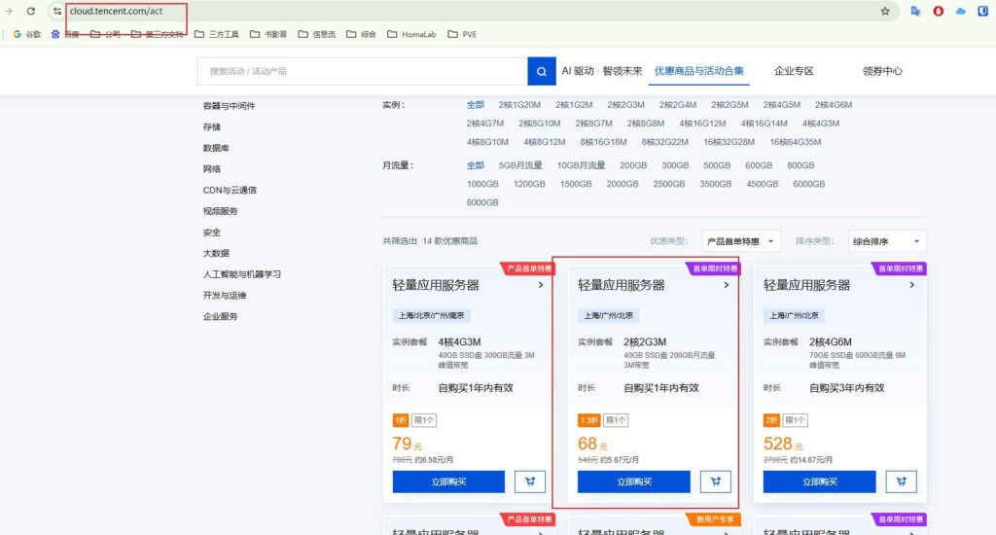
Task: Add the 528元 server to cart
Action: 901,481
